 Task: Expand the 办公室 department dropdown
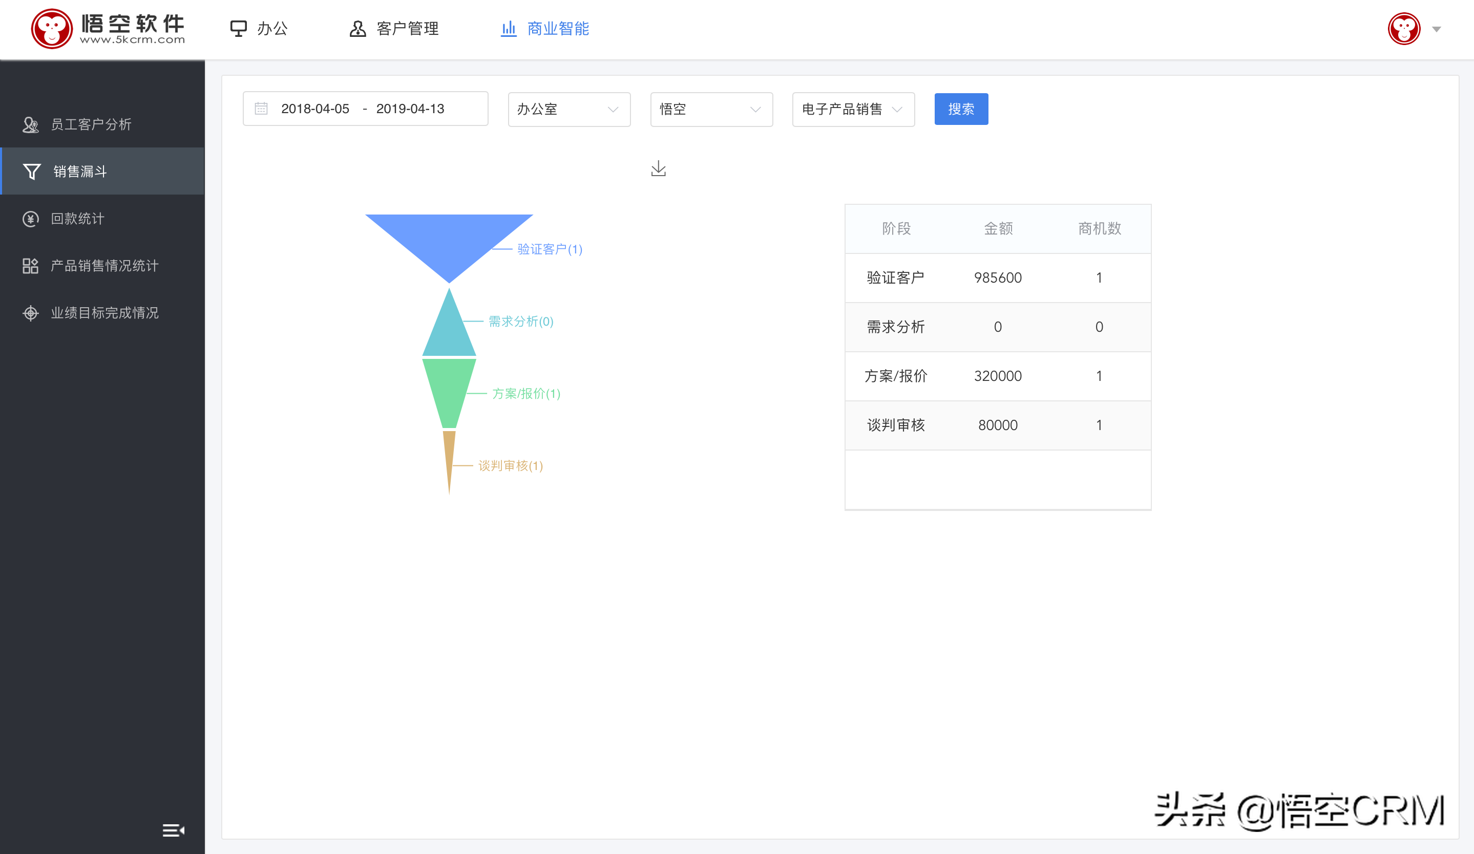point(568,109)
